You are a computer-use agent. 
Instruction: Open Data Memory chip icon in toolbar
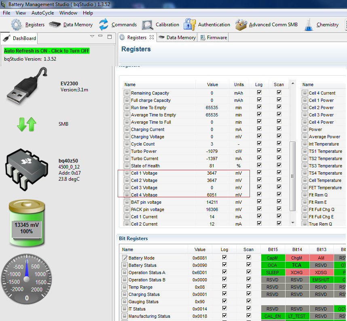[55, 25]
